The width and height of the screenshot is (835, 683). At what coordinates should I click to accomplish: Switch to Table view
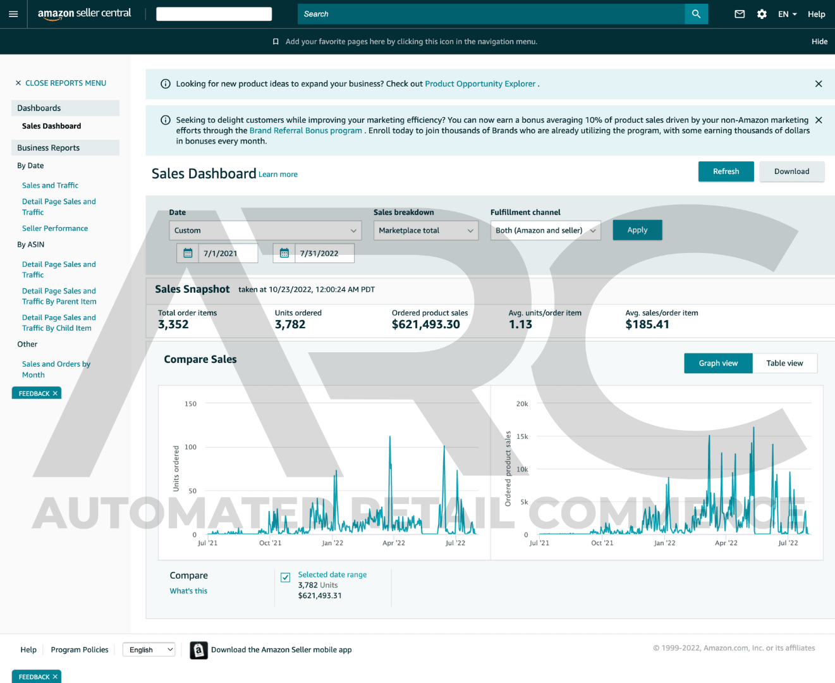tap(784, 363)
